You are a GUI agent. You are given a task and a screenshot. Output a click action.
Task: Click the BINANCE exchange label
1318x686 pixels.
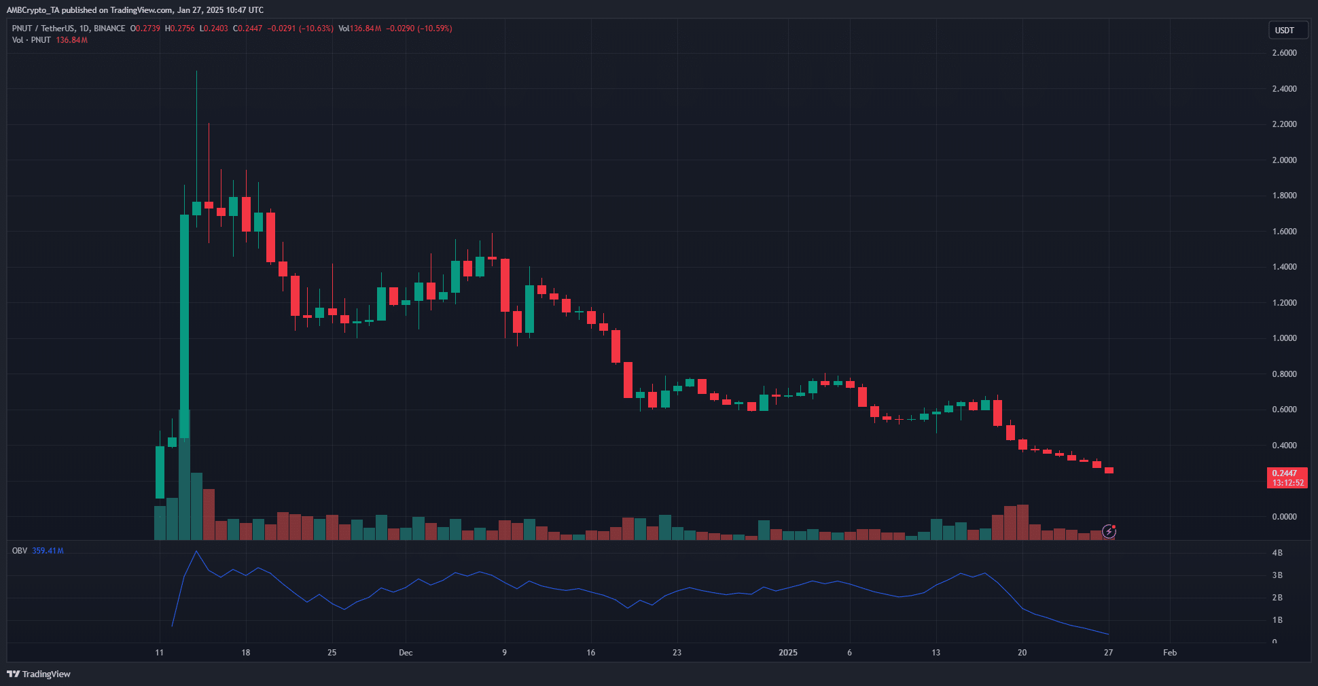(109, 29)
